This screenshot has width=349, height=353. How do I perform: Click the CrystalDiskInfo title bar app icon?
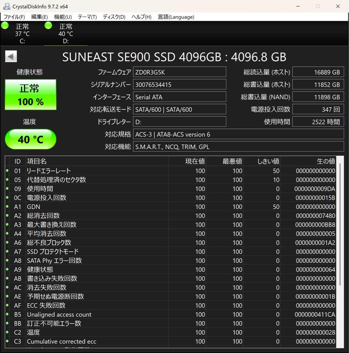coord(7,6)
